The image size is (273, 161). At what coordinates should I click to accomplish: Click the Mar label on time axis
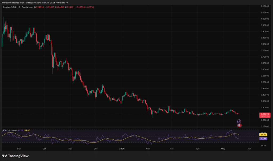coord(171,149)
